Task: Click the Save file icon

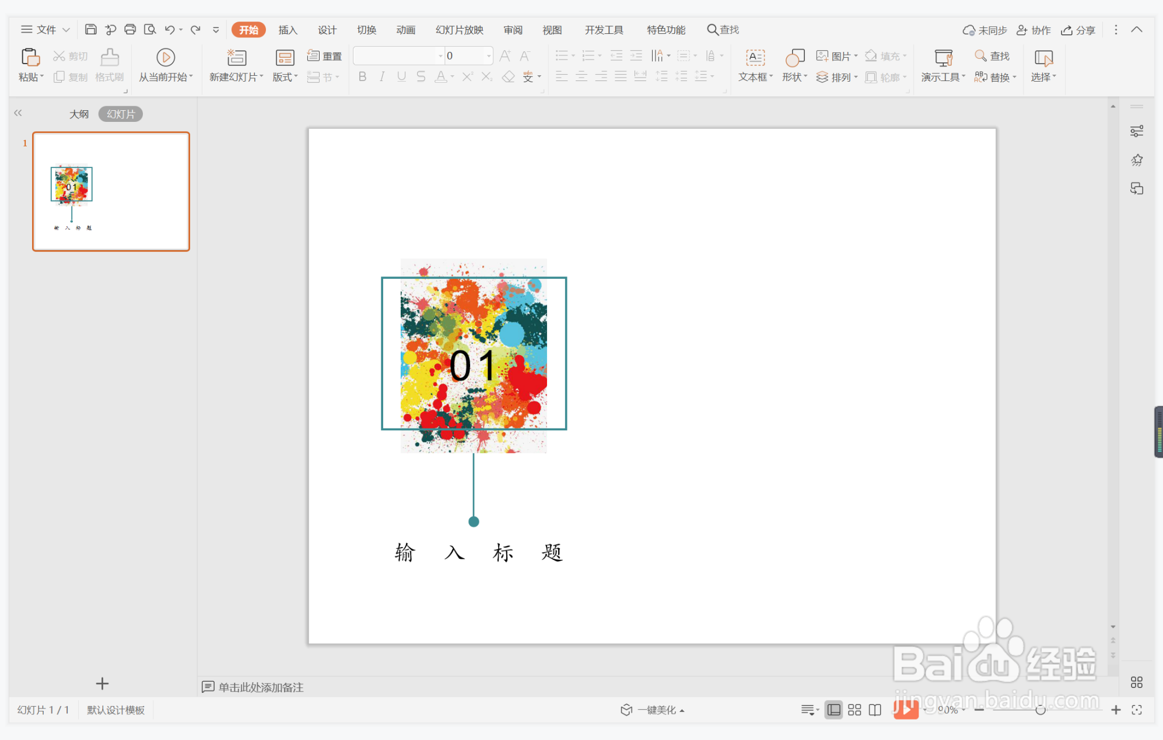Action: (90, 29)
